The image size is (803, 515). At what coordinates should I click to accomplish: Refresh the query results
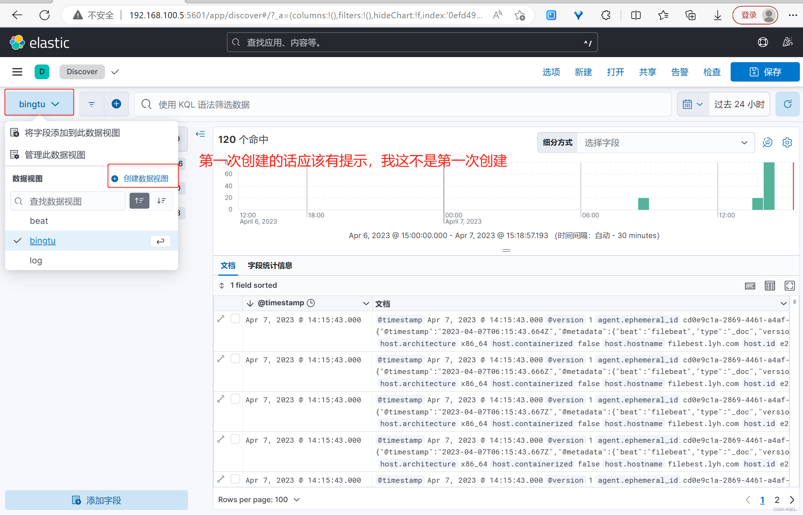coord(787,104)
